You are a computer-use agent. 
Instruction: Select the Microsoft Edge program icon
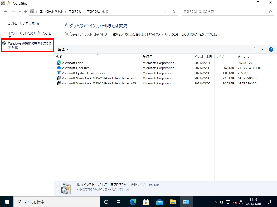point(58,63)
